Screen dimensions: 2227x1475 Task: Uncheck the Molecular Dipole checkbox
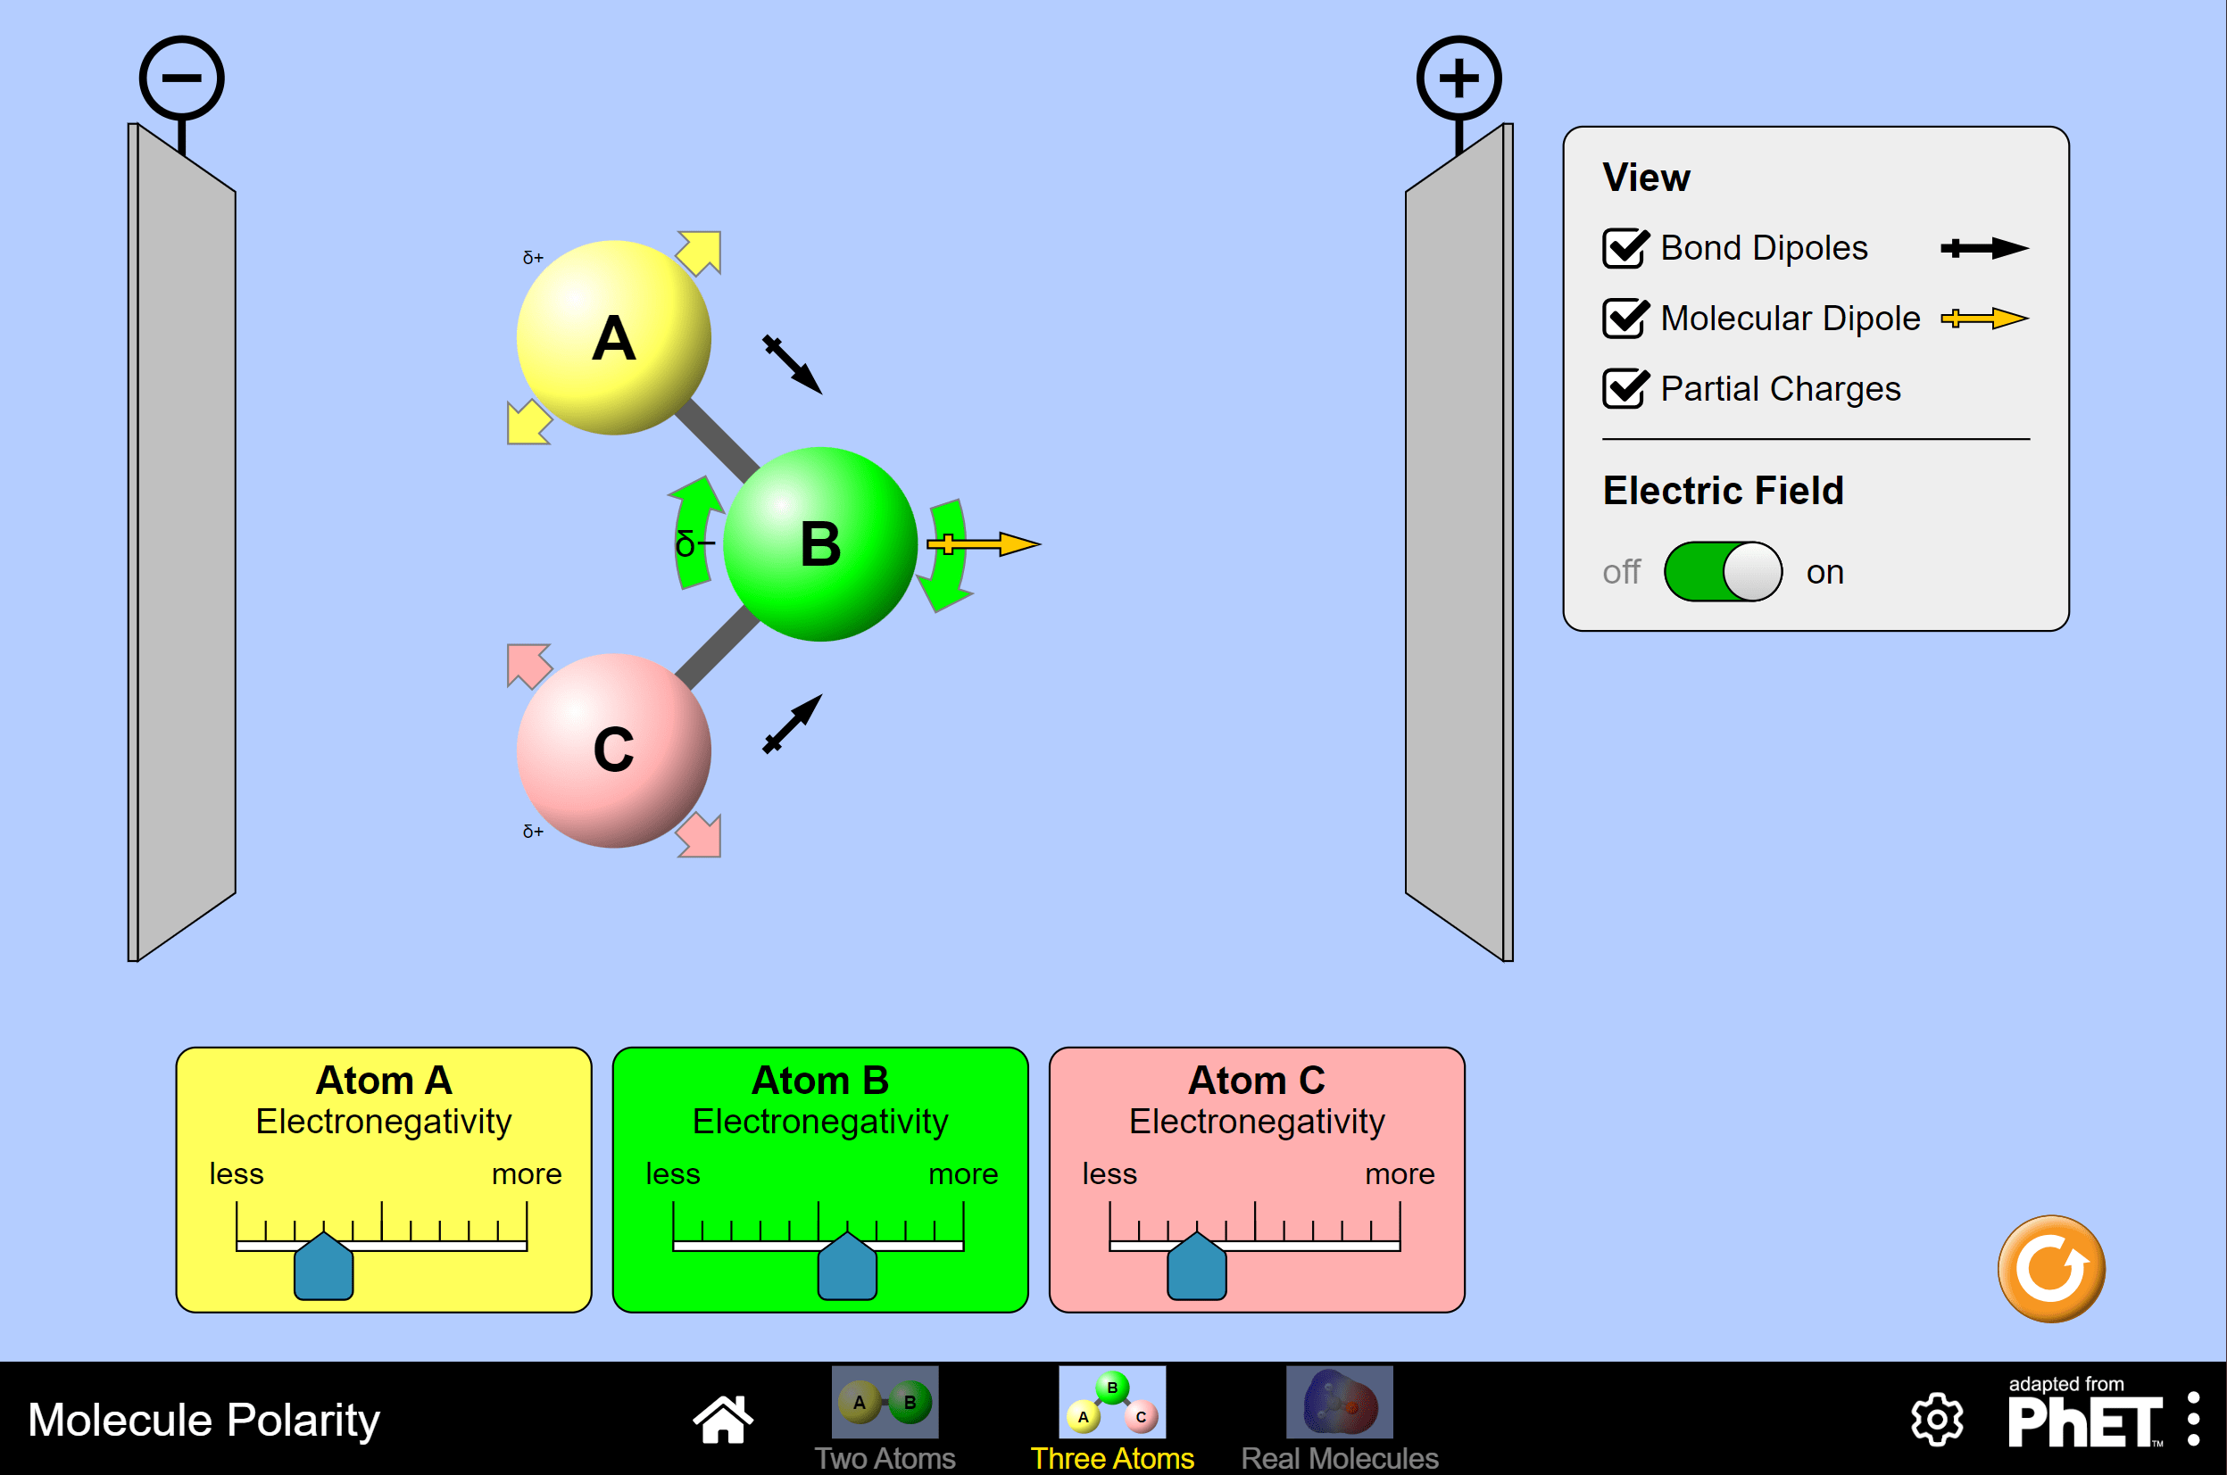pyautogui.click(x=1625, y=319)
